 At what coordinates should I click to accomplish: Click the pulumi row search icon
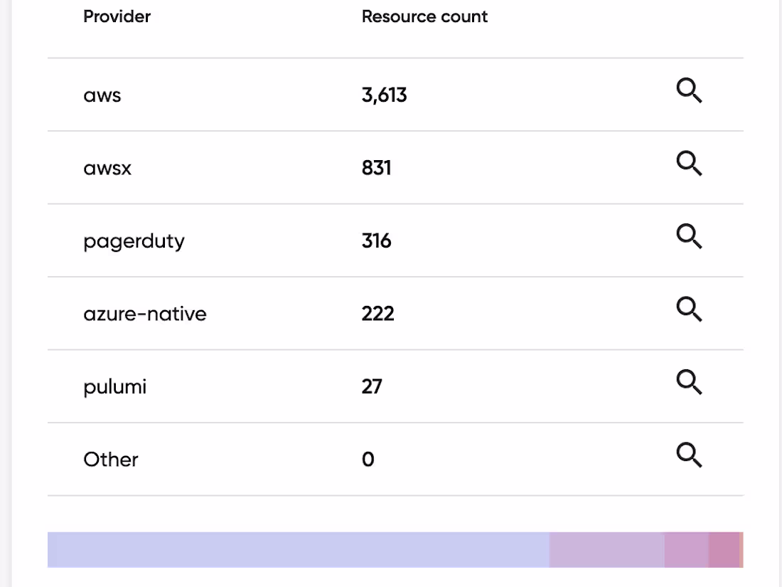(x=688, y=382)
